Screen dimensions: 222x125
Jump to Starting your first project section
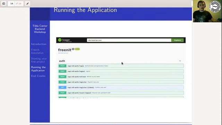tap(39, 60)
